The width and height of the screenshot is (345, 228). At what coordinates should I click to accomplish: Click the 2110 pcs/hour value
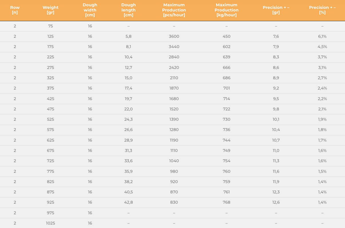click(x=174, y=78)
